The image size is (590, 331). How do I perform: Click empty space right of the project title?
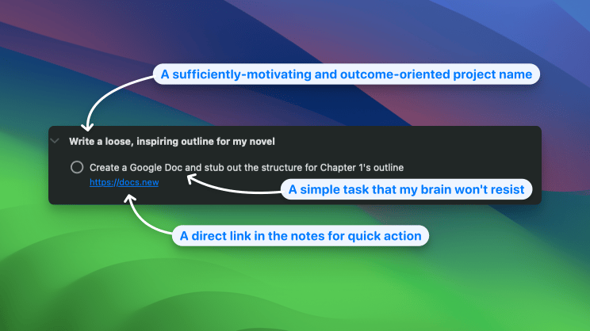click(412, 141)
